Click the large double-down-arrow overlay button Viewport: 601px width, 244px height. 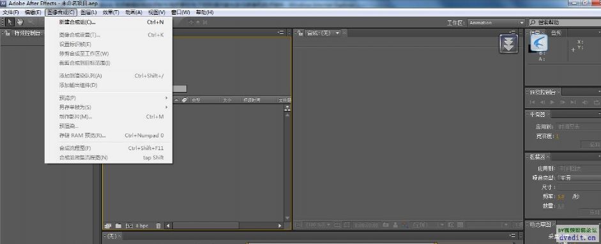coord(508,43)
